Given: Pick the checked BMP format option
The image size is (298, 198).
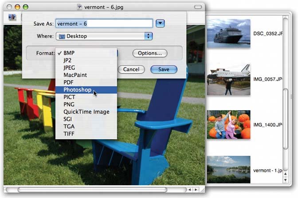Looking at the screenshot, I should point(70,53).
